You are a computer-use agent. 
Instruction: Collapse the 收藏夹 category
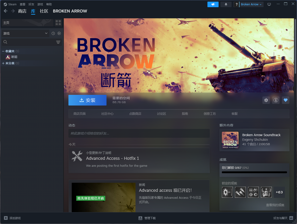click(3, 51)
